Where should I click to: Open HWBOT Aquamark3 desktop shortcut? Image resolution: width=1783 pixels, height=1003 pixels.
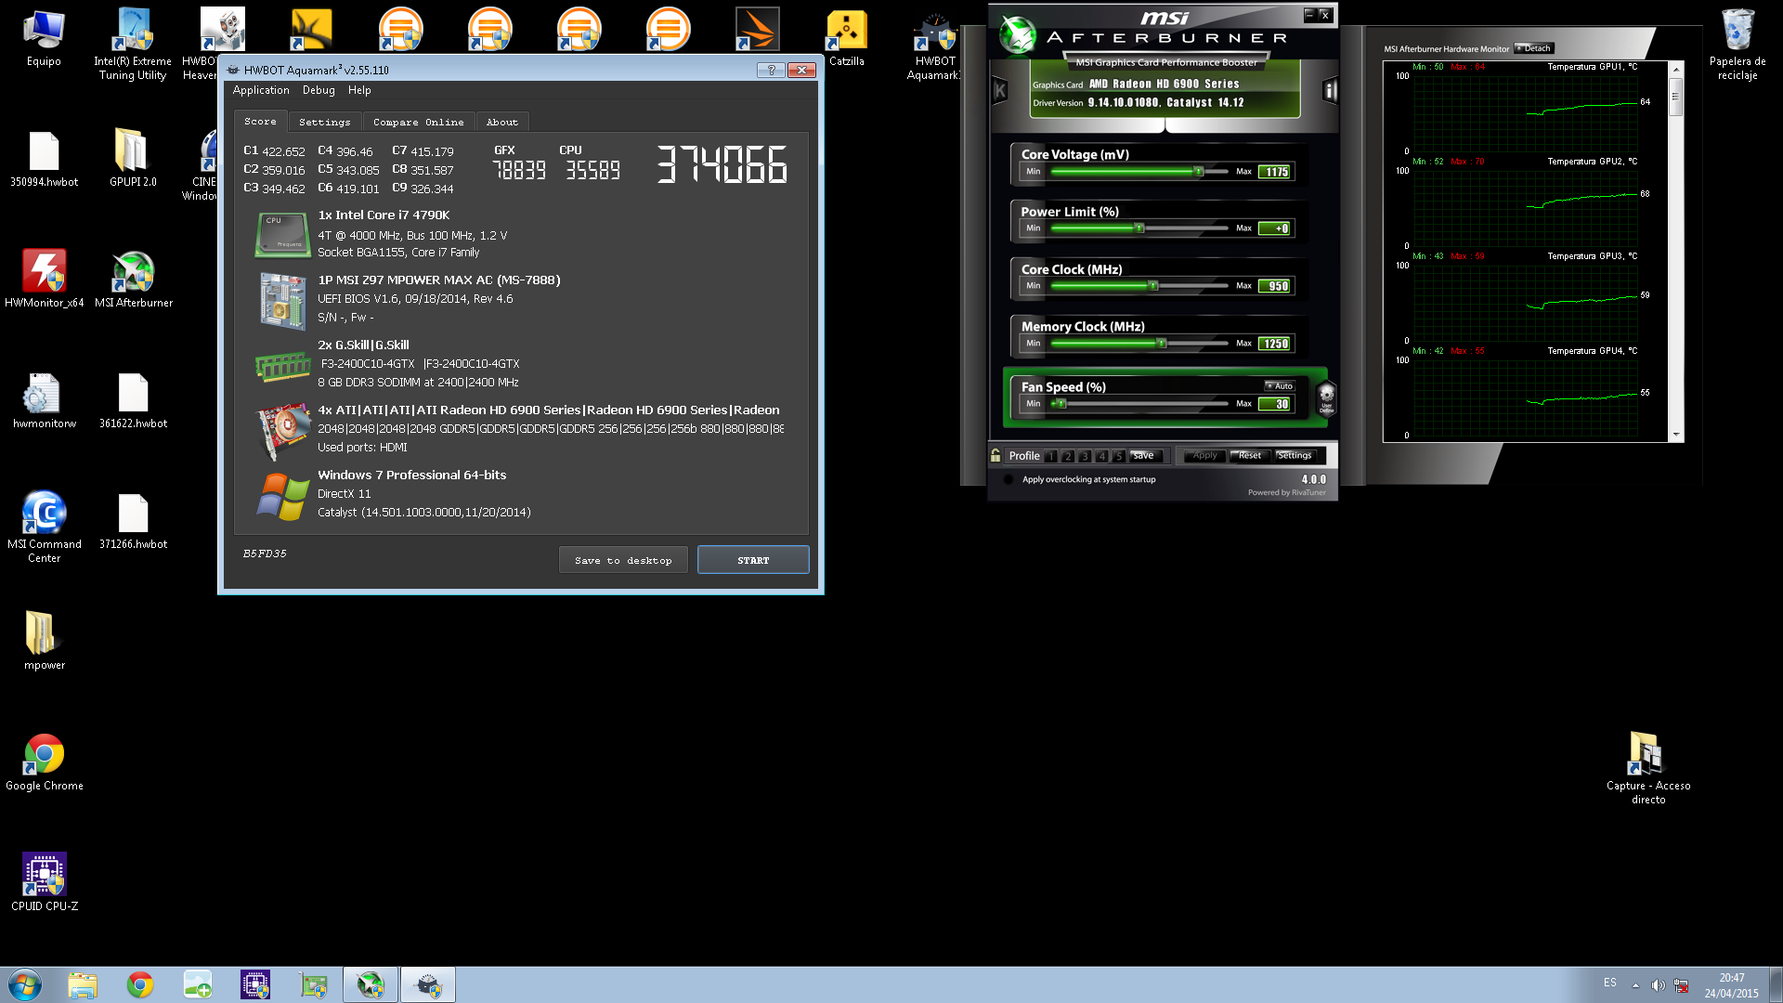pos(935,45)
